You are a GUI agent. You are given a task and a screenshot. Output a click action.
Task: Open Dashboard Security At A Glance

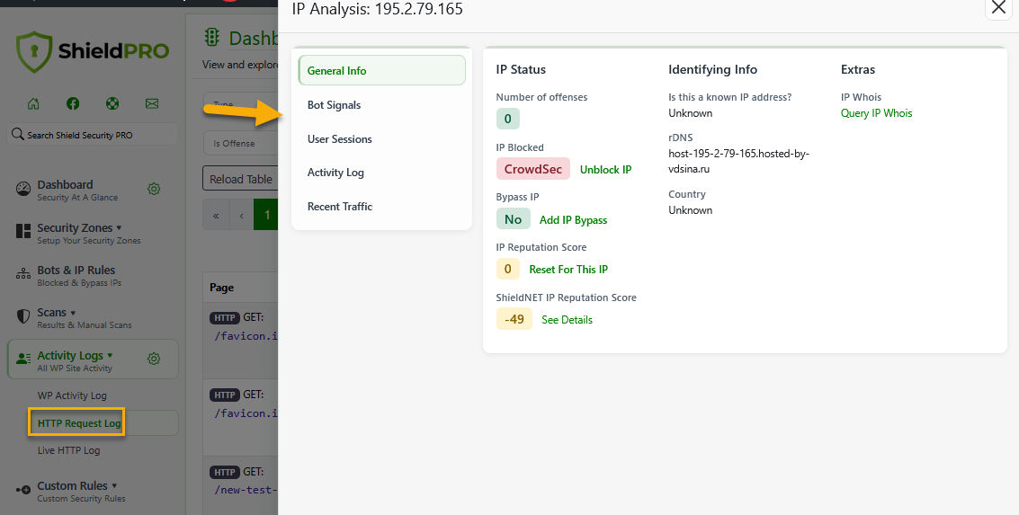pyautogui.click(x=77, y=191)
